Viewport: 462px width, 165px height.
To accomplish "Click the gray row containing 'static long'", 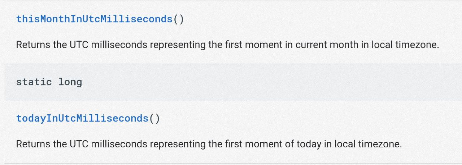I will tap(253, 82).
